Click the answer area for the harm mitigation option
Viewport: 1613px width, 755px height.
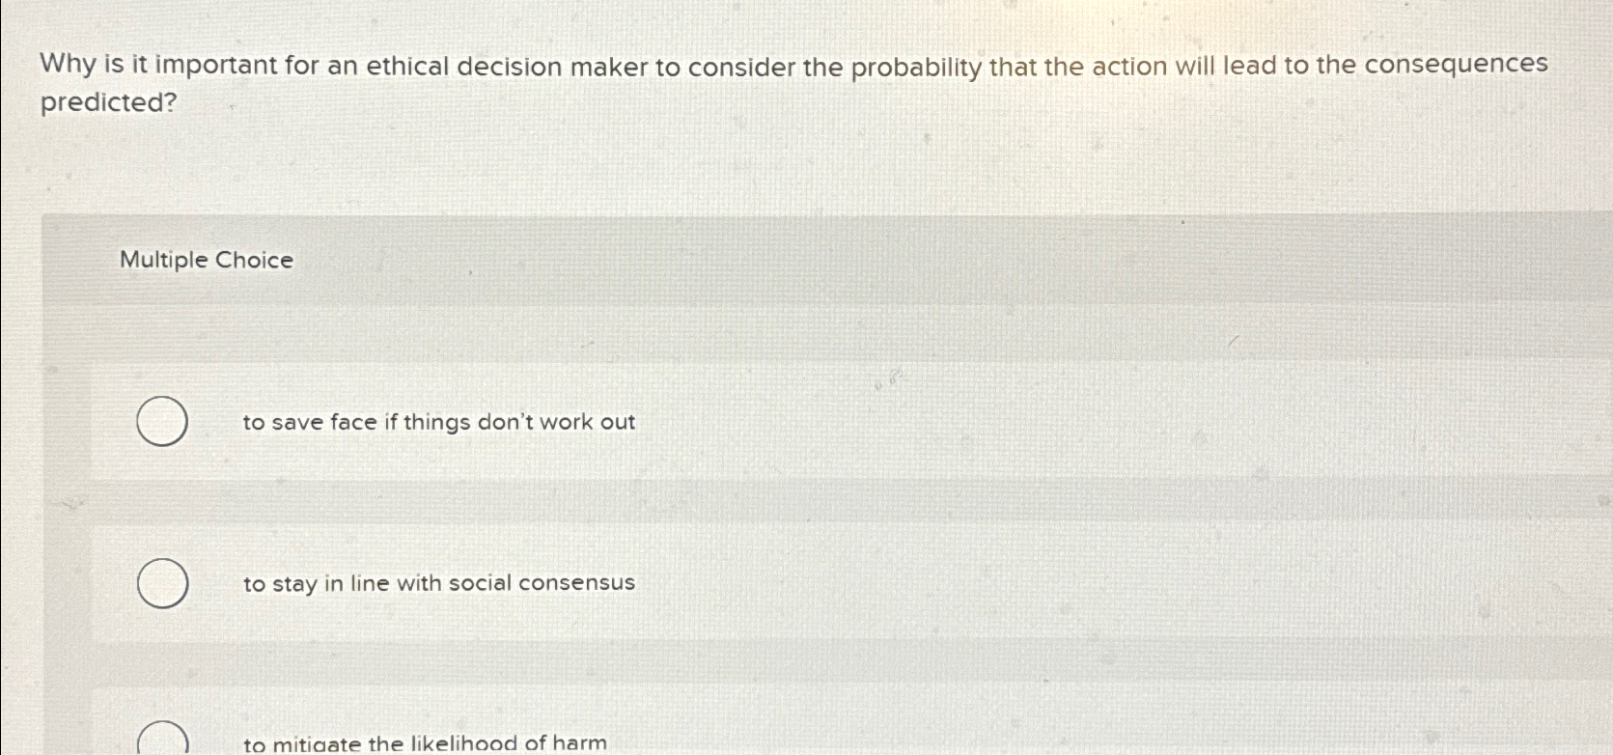[579, 739]
